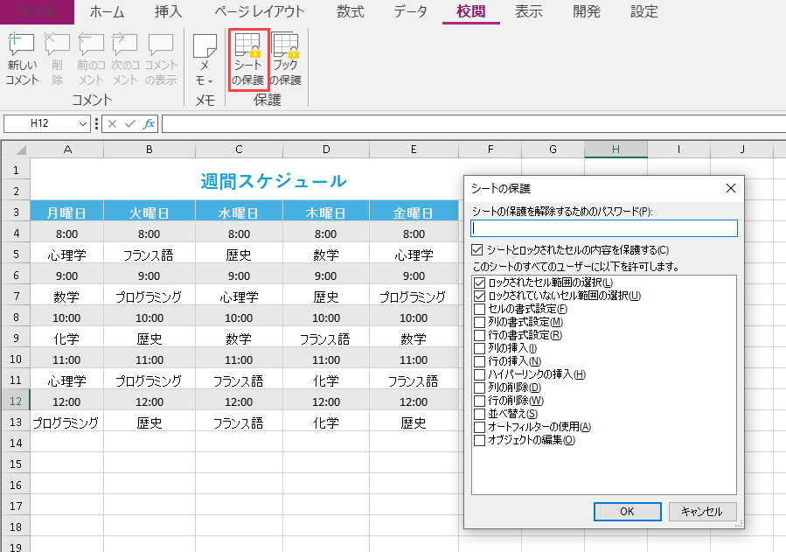
Task: Expand the メモ dropdown arrow
Action: (x=210, y=80)
